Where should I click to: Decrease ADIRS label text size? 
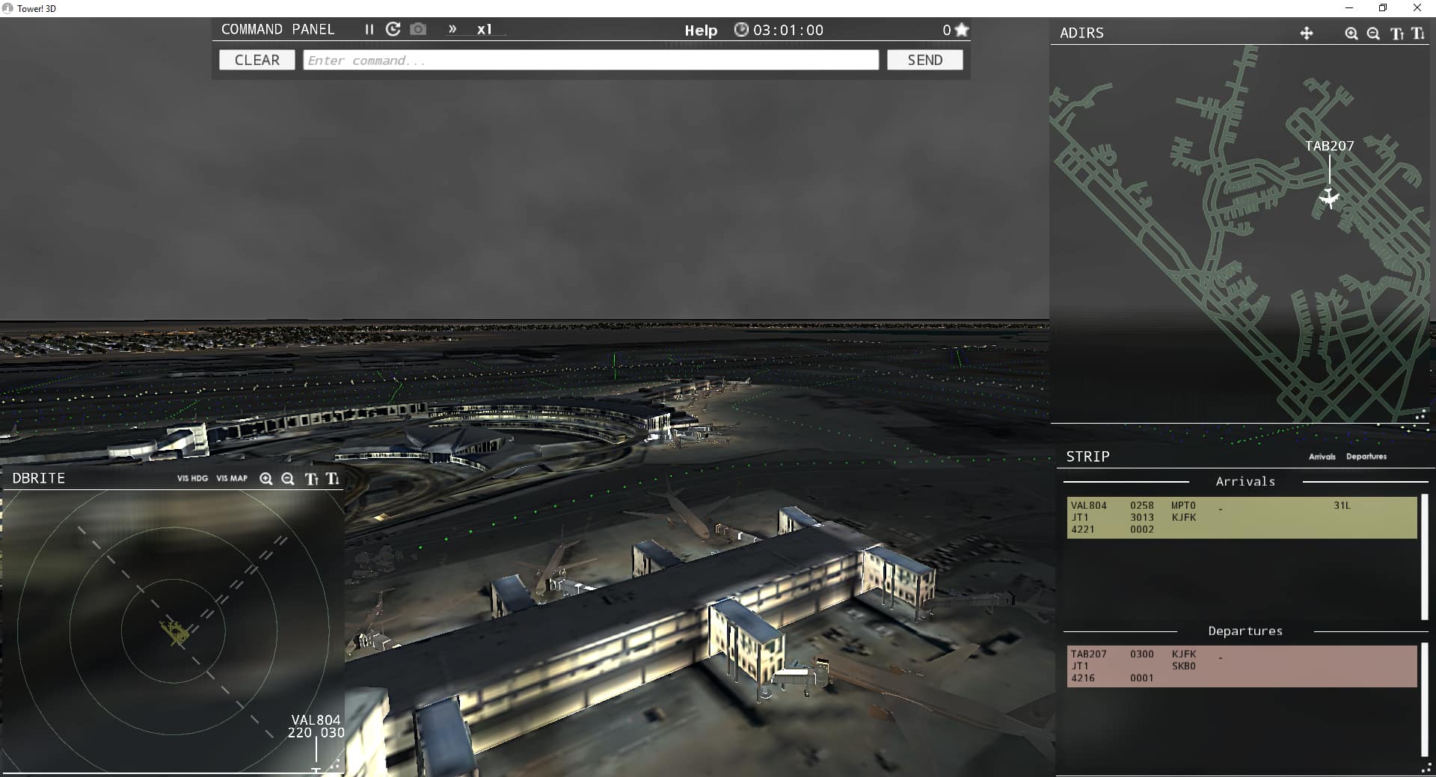(x=1417, y=34)
